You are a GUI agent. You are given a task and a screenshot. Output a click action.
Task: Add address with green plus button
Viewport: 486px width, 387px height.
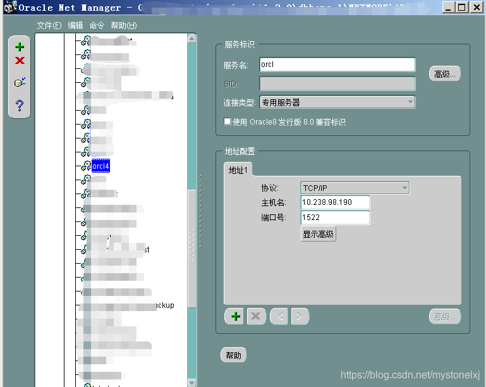point(235,316)
